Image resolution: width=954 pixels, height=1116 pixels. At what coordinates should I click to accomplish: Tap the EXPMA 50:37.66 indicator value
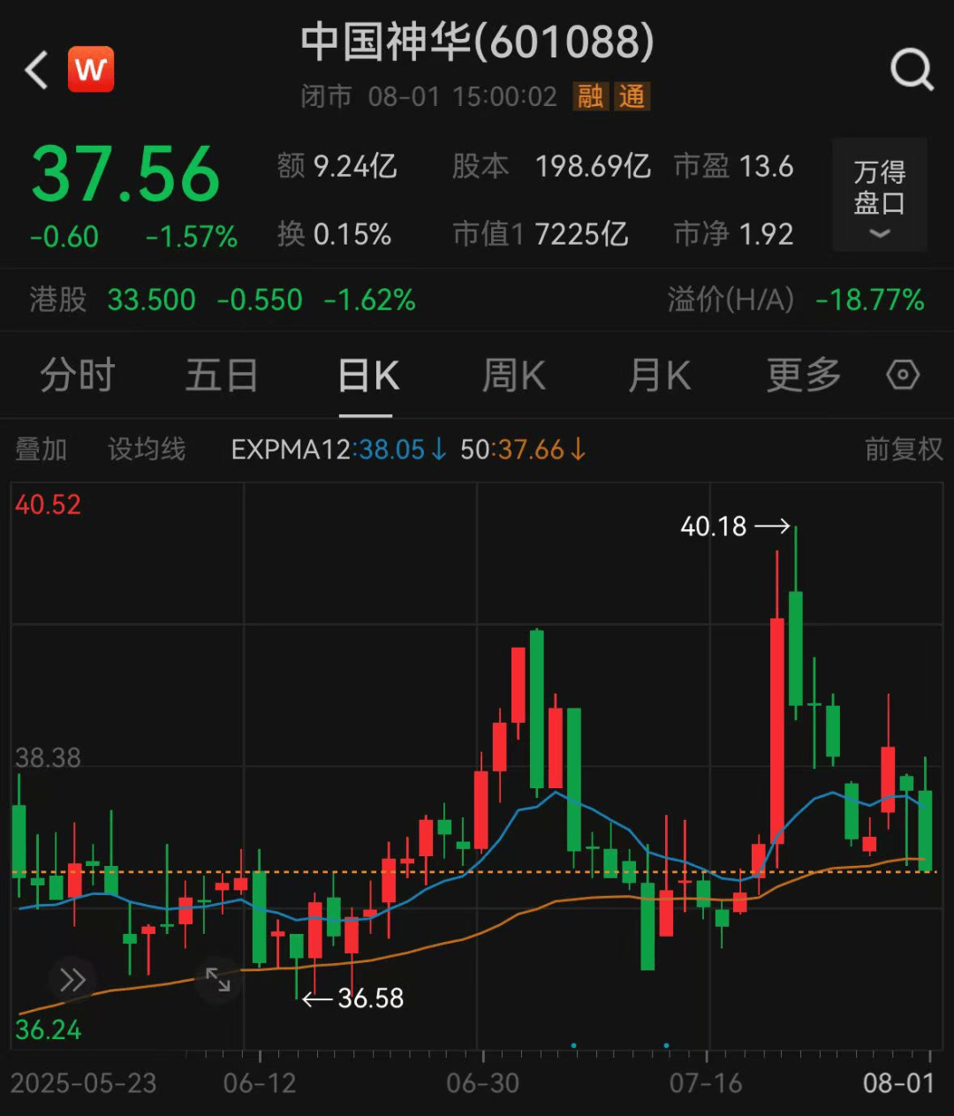(x=523, y=450)
